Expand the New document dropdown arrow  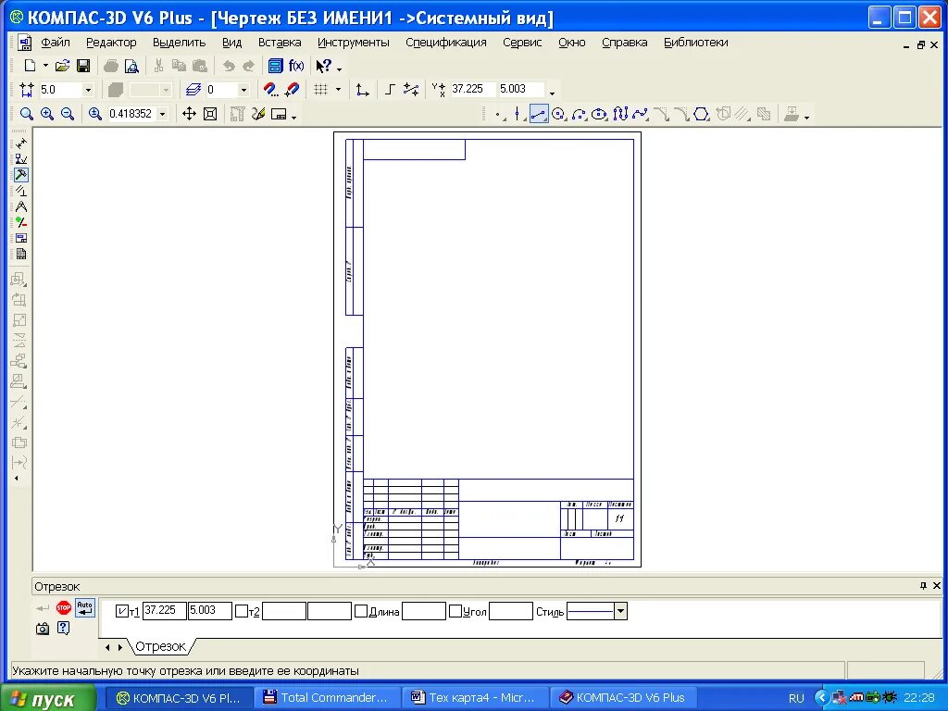click(x=45, y=66)
